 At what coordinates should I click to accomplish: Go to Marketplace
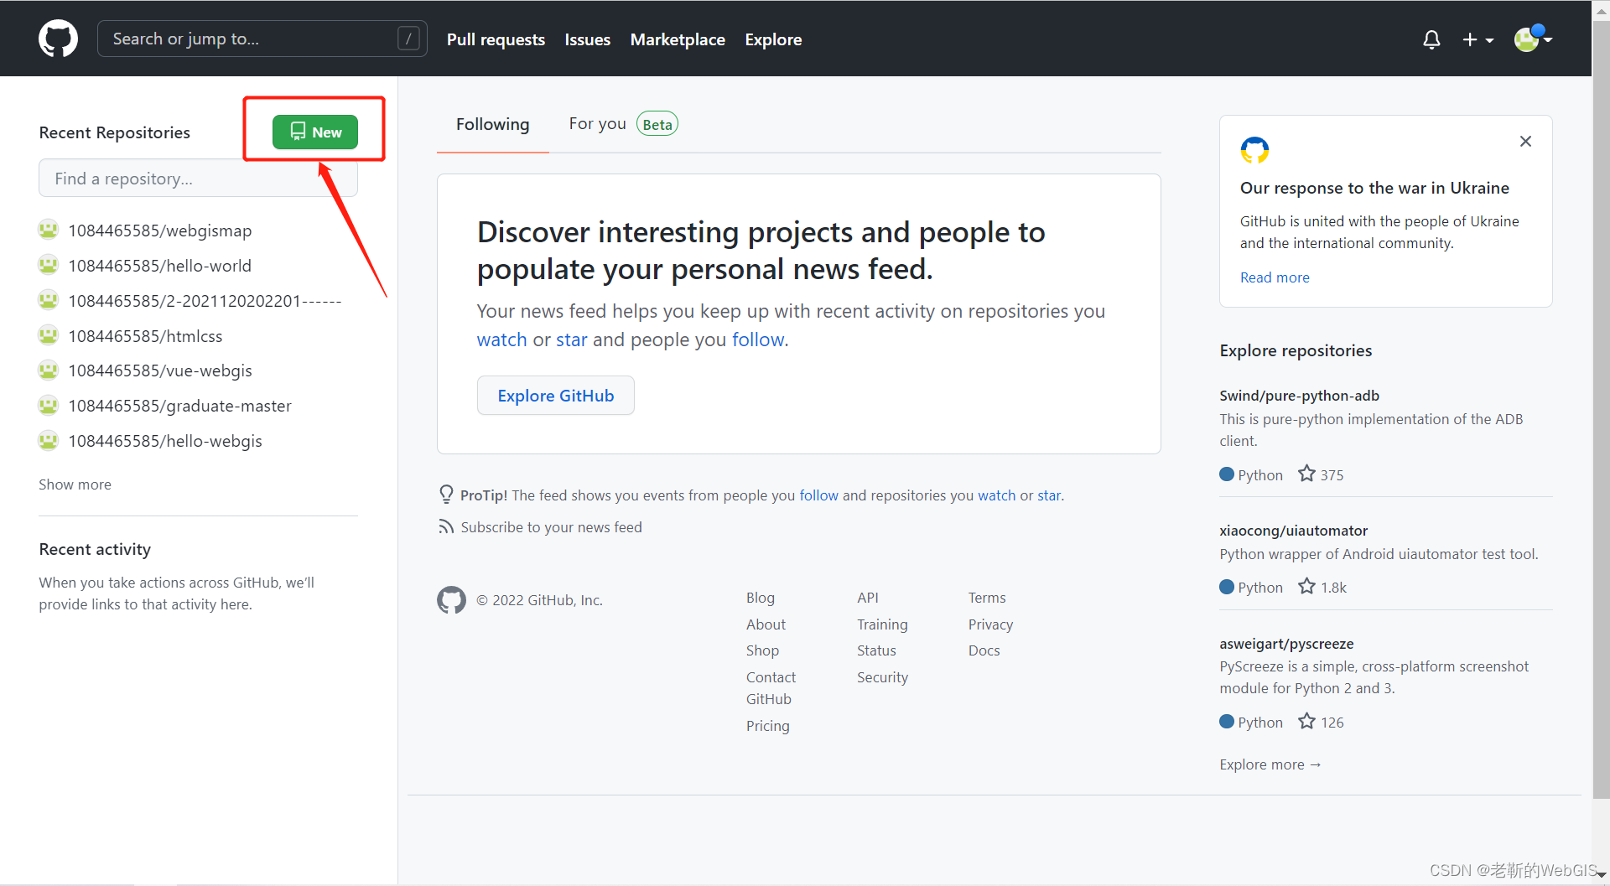pyautogui.click(x=678, y=39)
